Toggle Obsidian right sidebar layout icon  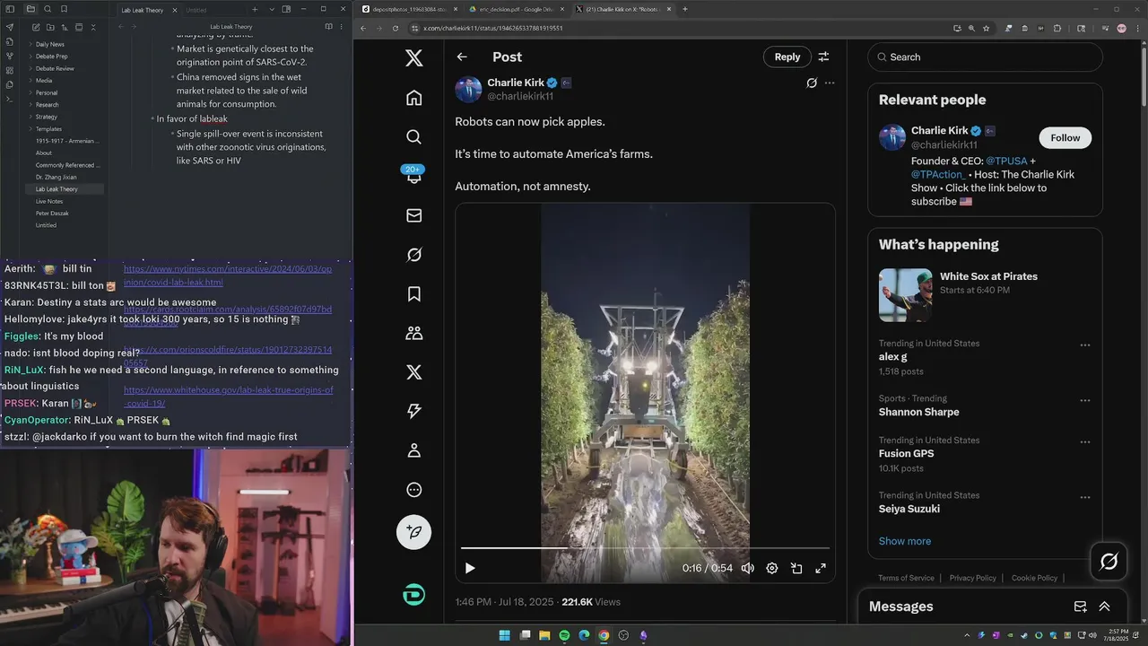[286, 9]
